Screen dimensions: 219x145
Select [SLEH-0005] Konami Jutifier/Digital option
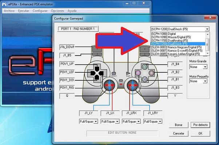[x=178, y=54]
